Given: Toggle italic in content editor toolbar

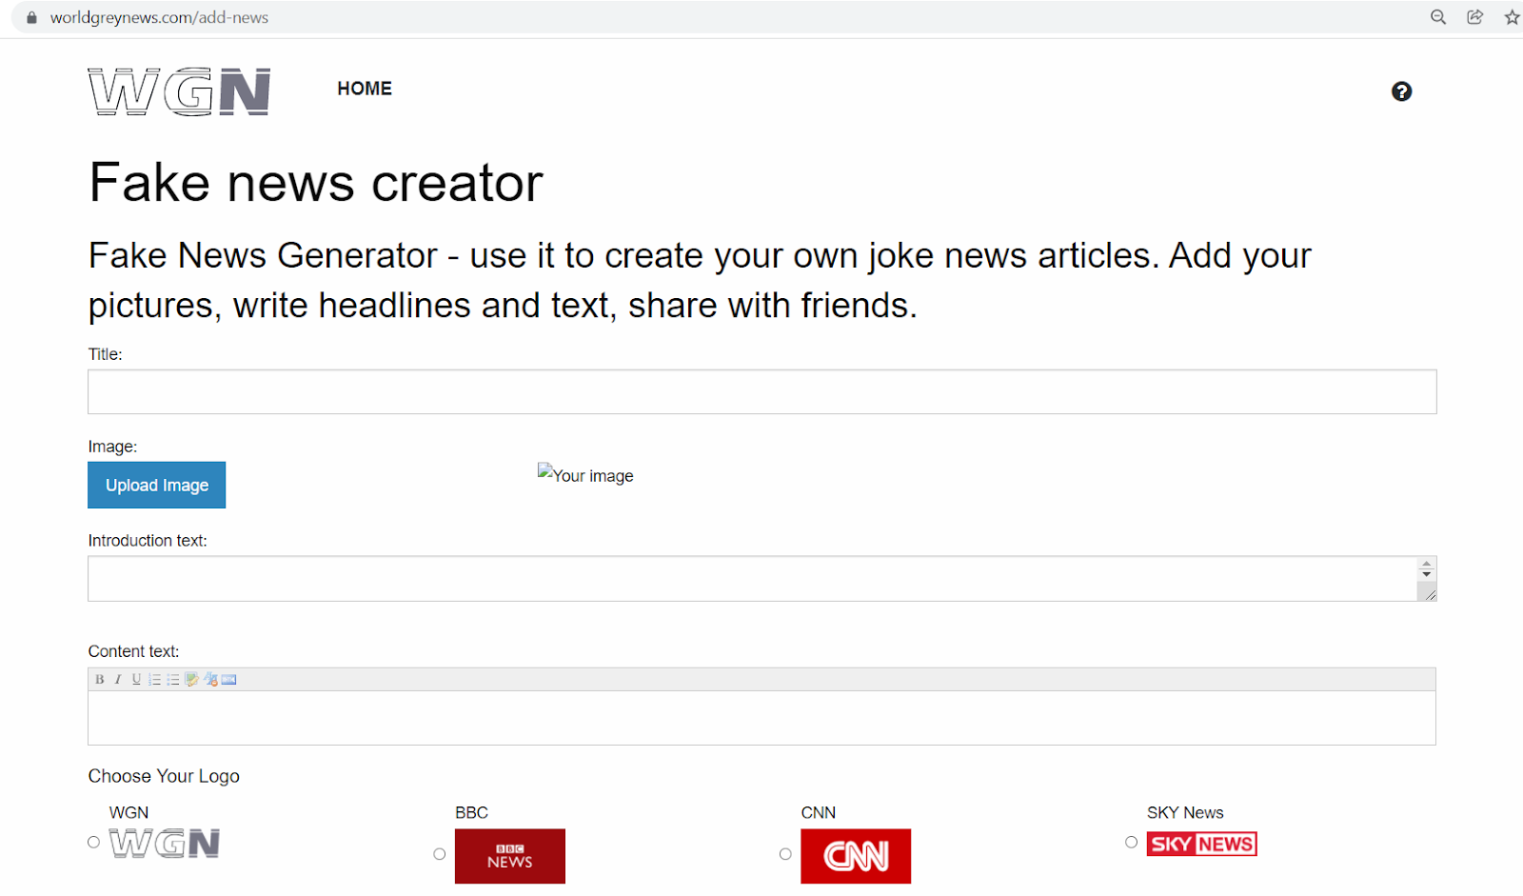Looking at the screenshot, I should click(x=118, y=680).
